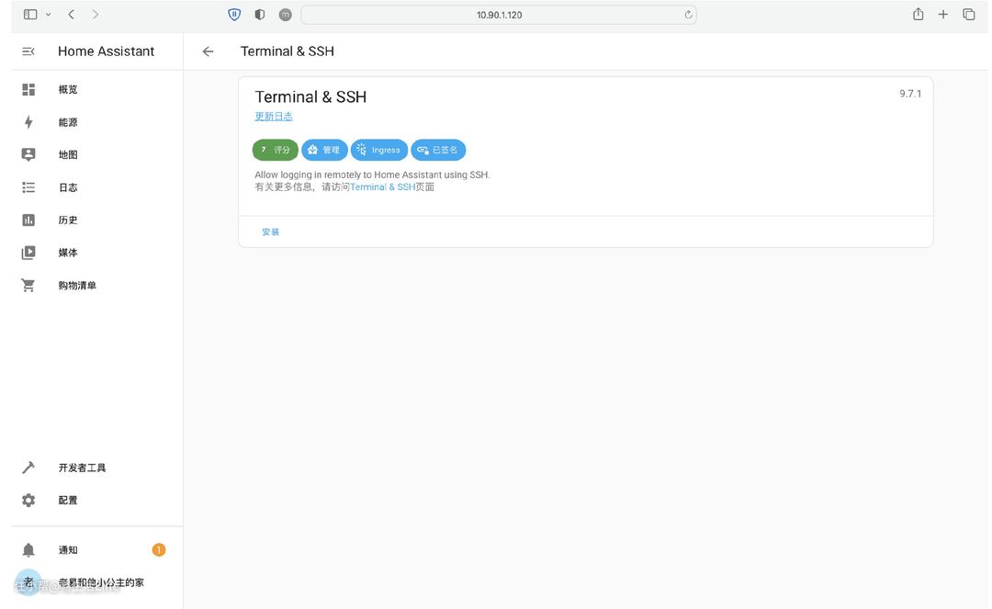992x609 pixels.
Task: Open the 配置 settings page
Action: (68, 501)
